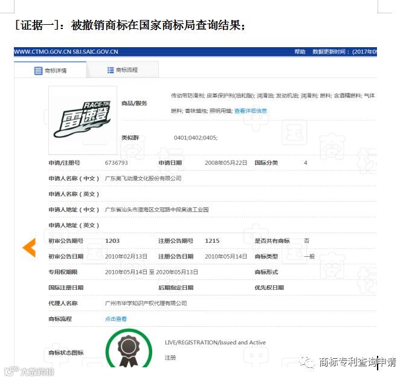Click the 商标流程 tab flow icon
Viewport: 409px width, 380px height.
click(x=111, y=70)
